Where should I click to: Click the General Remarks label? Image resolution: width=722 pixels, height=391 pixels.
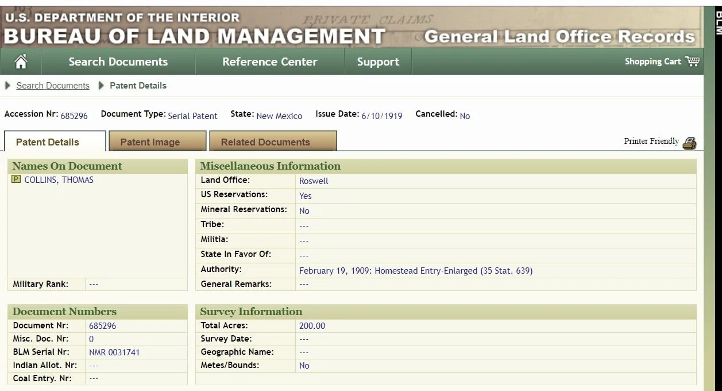pyautogui.click(x=236, y=284)
